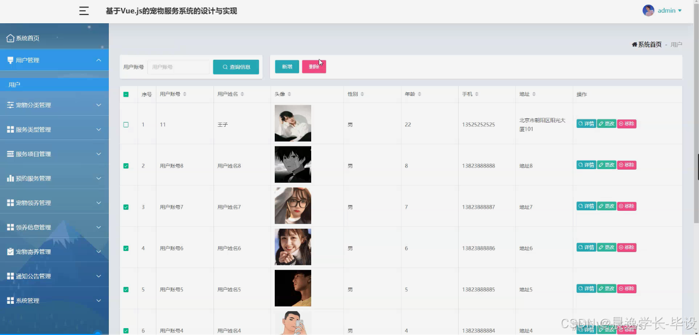
Task: Toggle the select-all checkbox in table header
Action: 126,94
